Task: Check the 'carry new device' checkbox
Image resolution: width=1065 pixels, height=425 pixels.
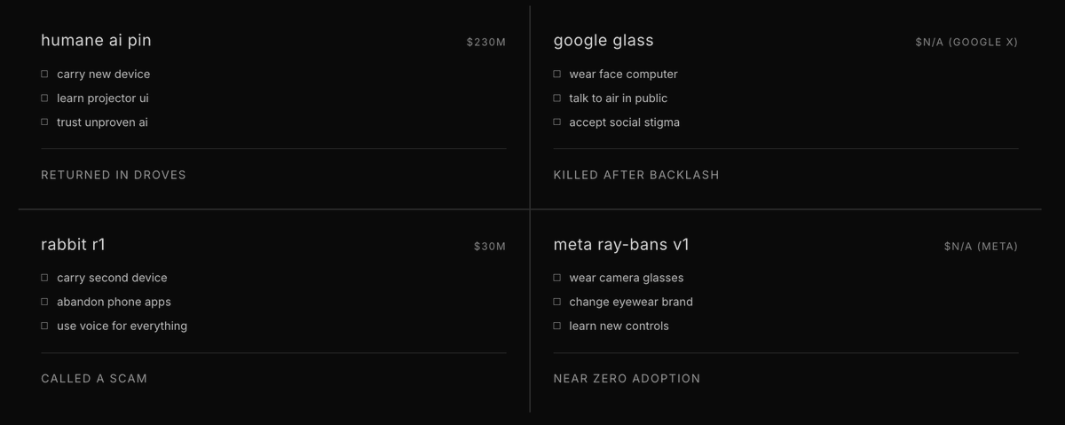Action: pyautogui.click(x=44, y=75)
